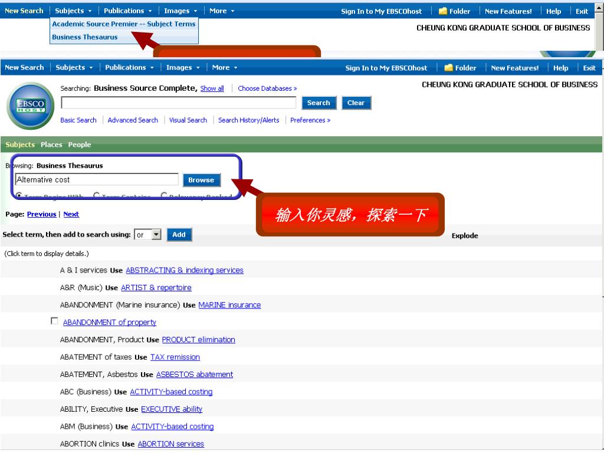604x453 pixels.
Task: Click the Clear button
Action: 356,103
